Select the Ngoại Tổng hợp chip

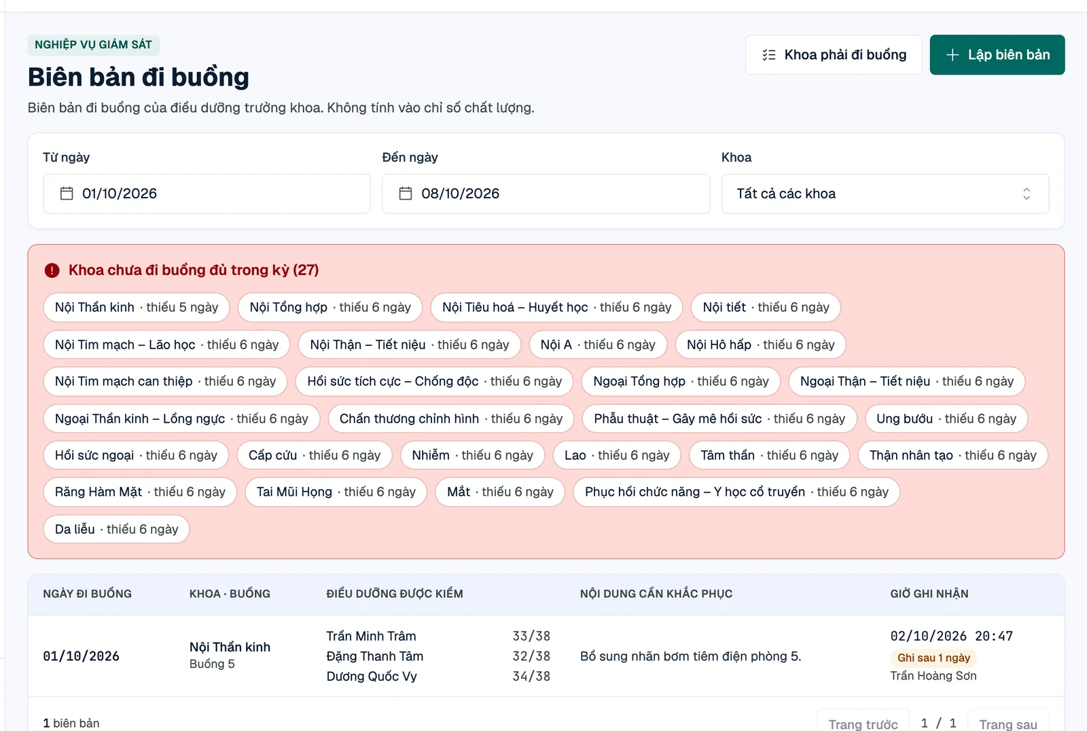[x=681, y=381]
